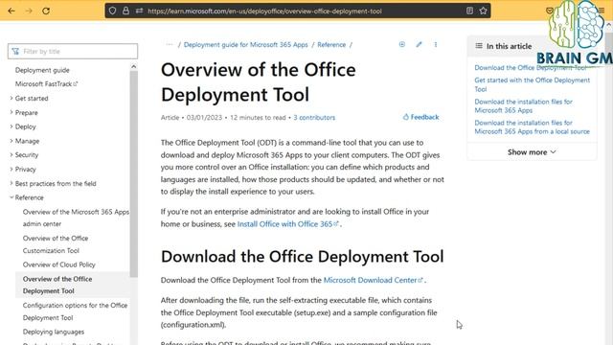Image resolution: width=613 pixels, height=345 pixels.
Task: Open Overview of Cloud Policy
Action: click(59, 264)
